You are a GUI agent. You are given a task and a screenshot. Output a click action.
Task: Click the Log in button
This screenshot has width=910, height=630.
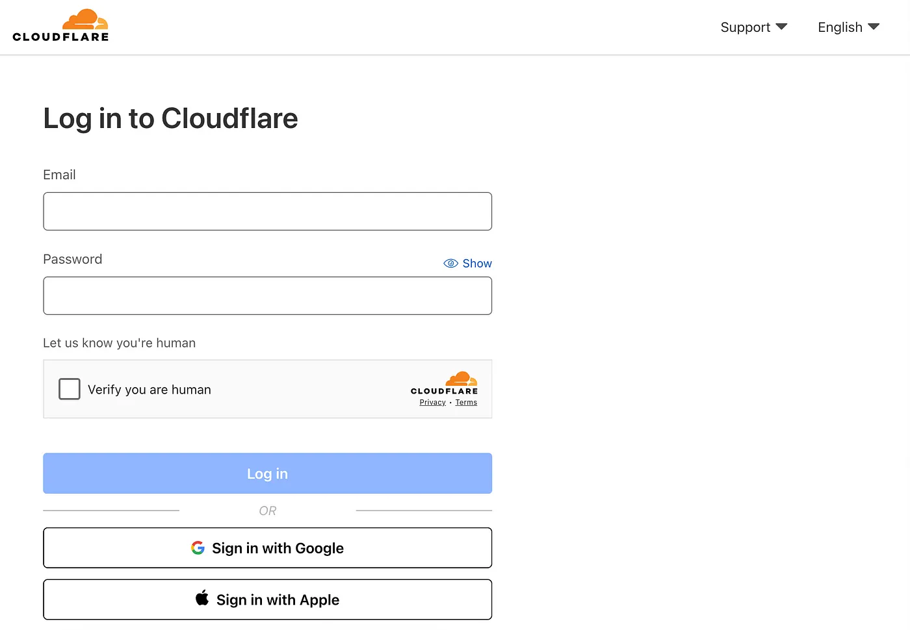coord(267,473)
